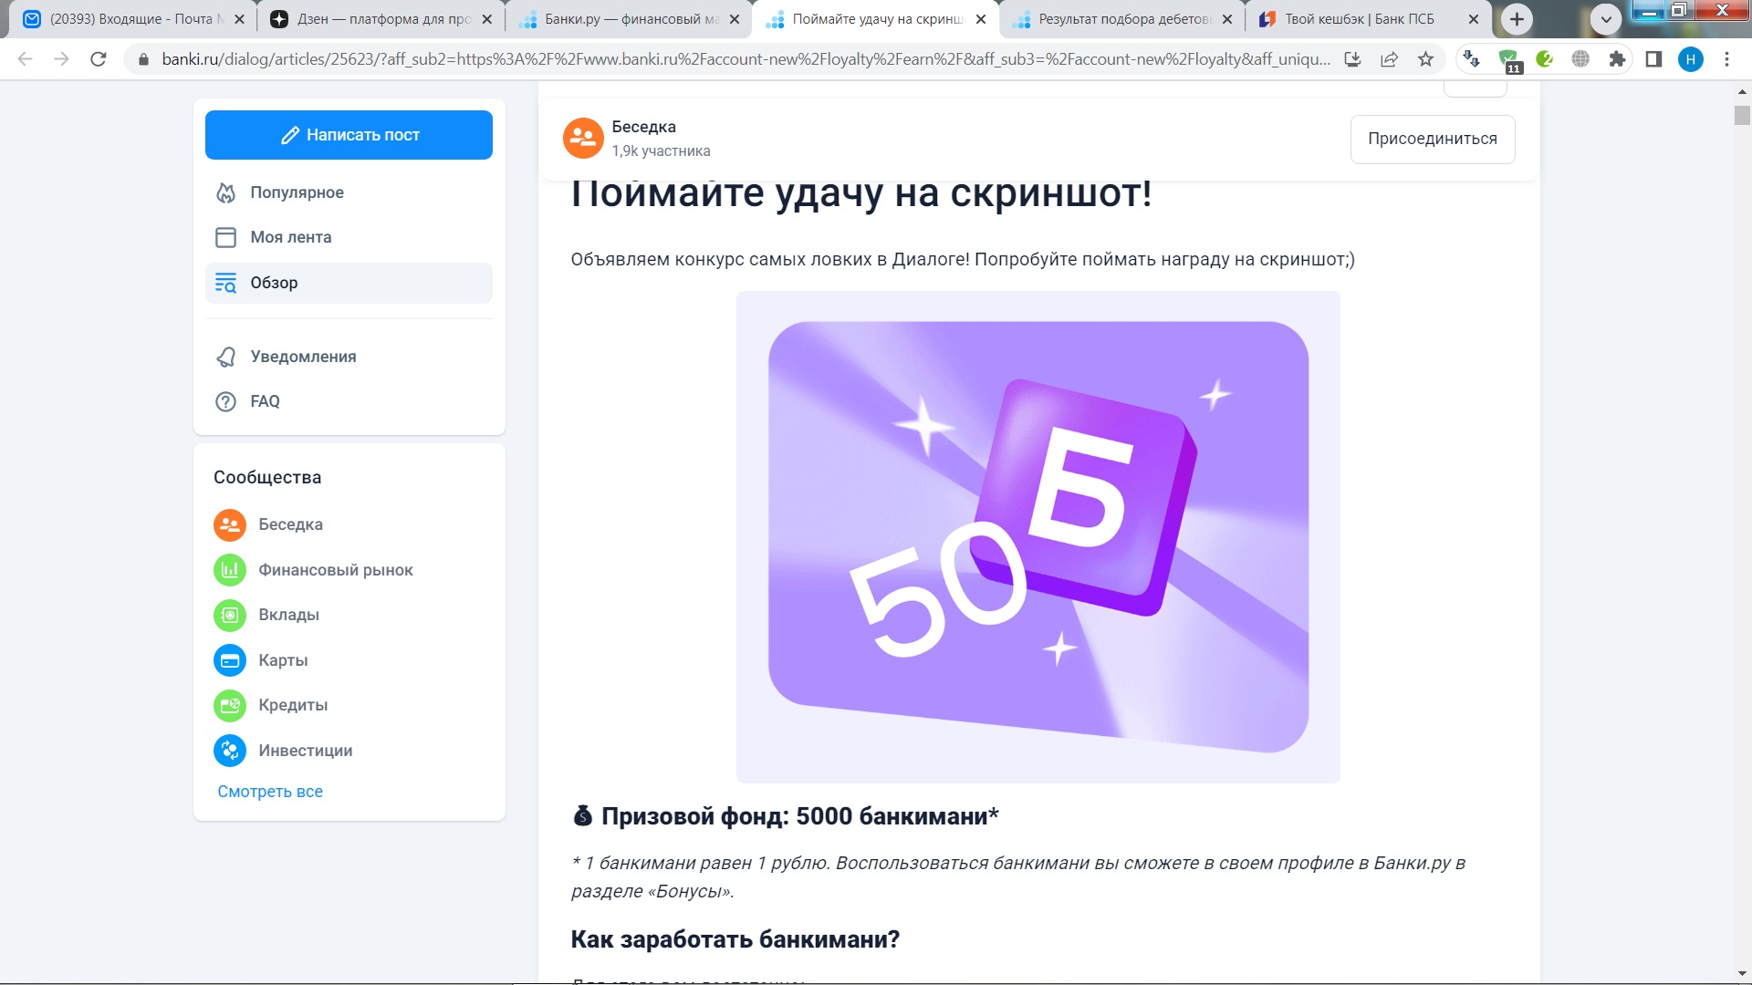Open Вклады community icon
Screen dimensions: 1752x985
(x=230, y=615)
